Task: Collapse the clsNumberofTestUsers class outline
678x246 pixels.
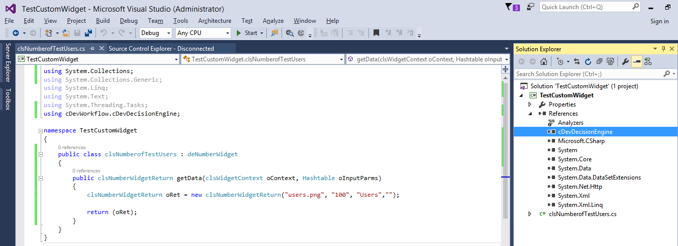Action: point(40,155)
